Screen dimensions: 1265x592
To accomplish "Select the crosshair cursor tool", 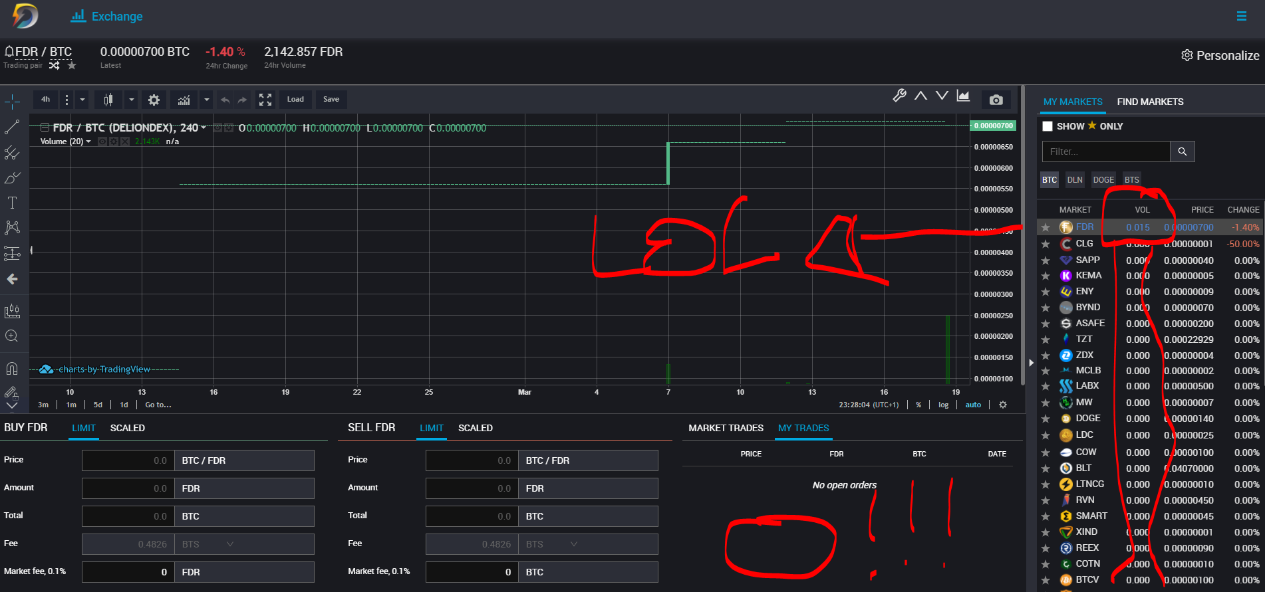I will [12, 102].
